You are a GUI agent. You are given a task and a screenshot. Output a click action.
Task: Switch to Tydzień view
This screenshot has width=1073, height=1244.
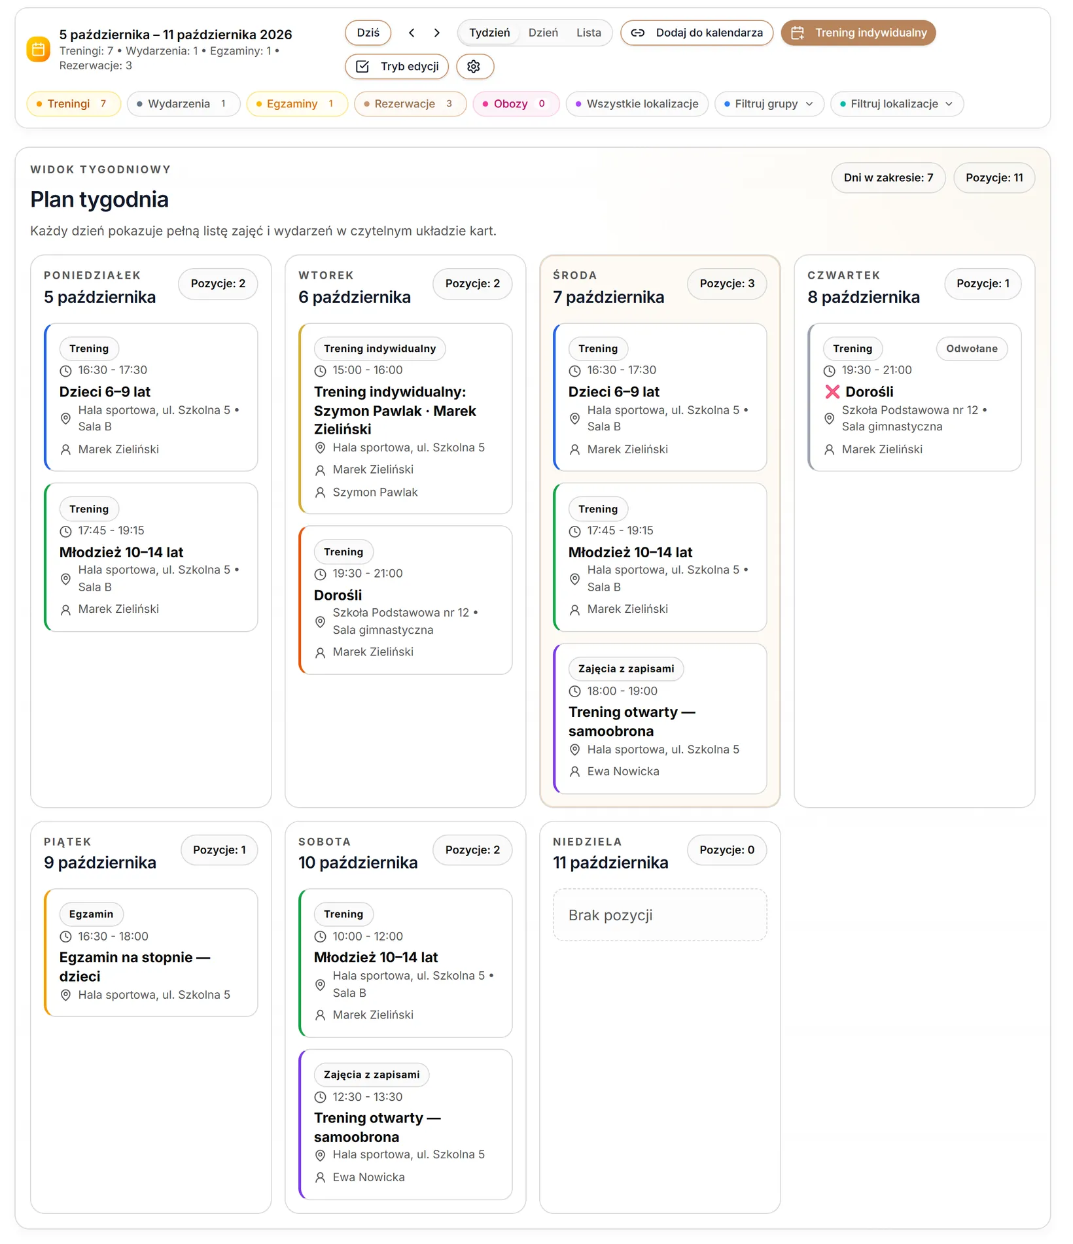489,33
